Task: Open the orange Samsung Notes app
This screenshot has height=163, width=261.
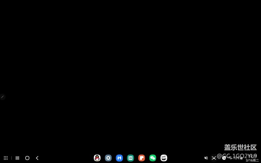Action: point(142,158)
